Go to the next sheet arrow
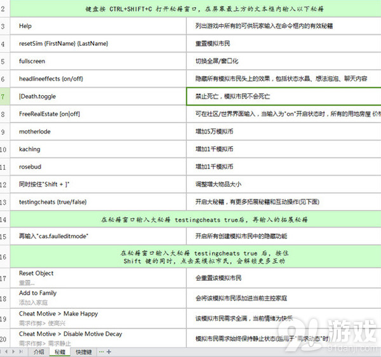381x357 pixels. [13, 352]
